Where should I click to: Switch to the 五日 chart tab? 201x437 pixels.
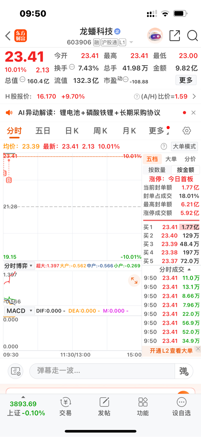pyautogui.click(x=43, y=131)
